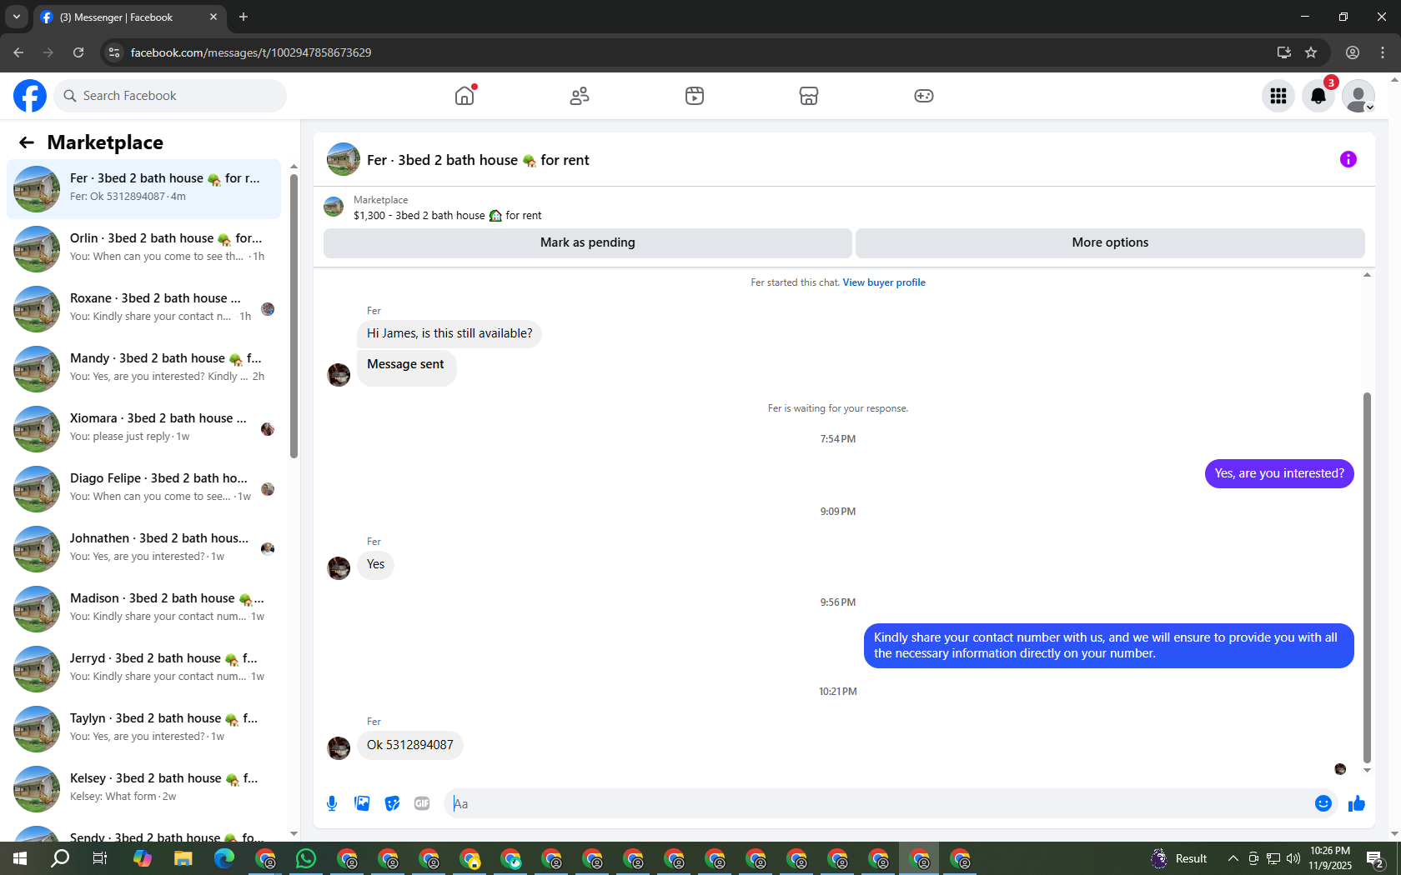Go back from Marketplace using the arrow
1401x875 pixels.
click(x=27, y=142)
